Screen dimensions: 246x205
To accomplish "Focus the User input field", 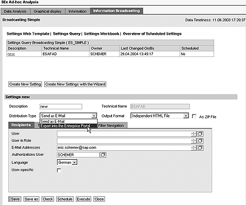I will (124, 134).
